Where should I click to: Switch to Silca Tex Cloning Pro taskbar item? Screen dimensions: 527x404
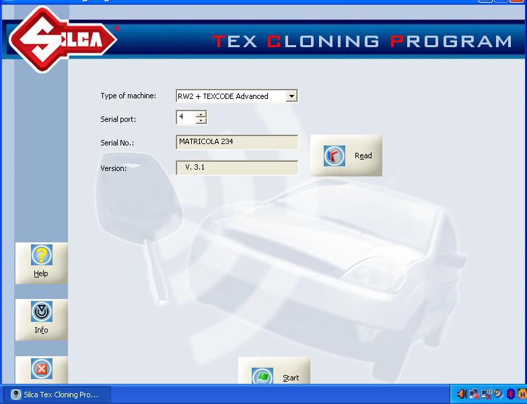tap(57, 395)
